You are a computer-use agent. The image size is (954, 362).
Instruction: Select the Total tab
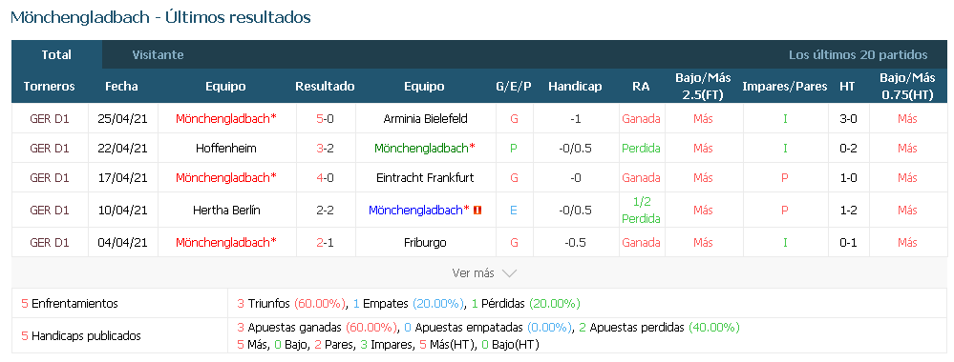pos(56,54)
